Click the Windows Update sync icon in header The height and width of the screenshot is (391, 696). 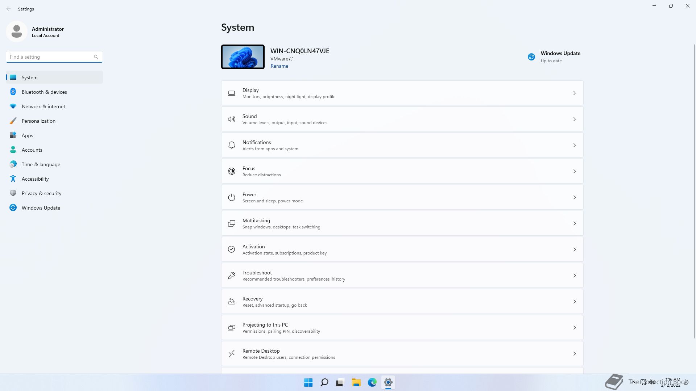[531, 57]
